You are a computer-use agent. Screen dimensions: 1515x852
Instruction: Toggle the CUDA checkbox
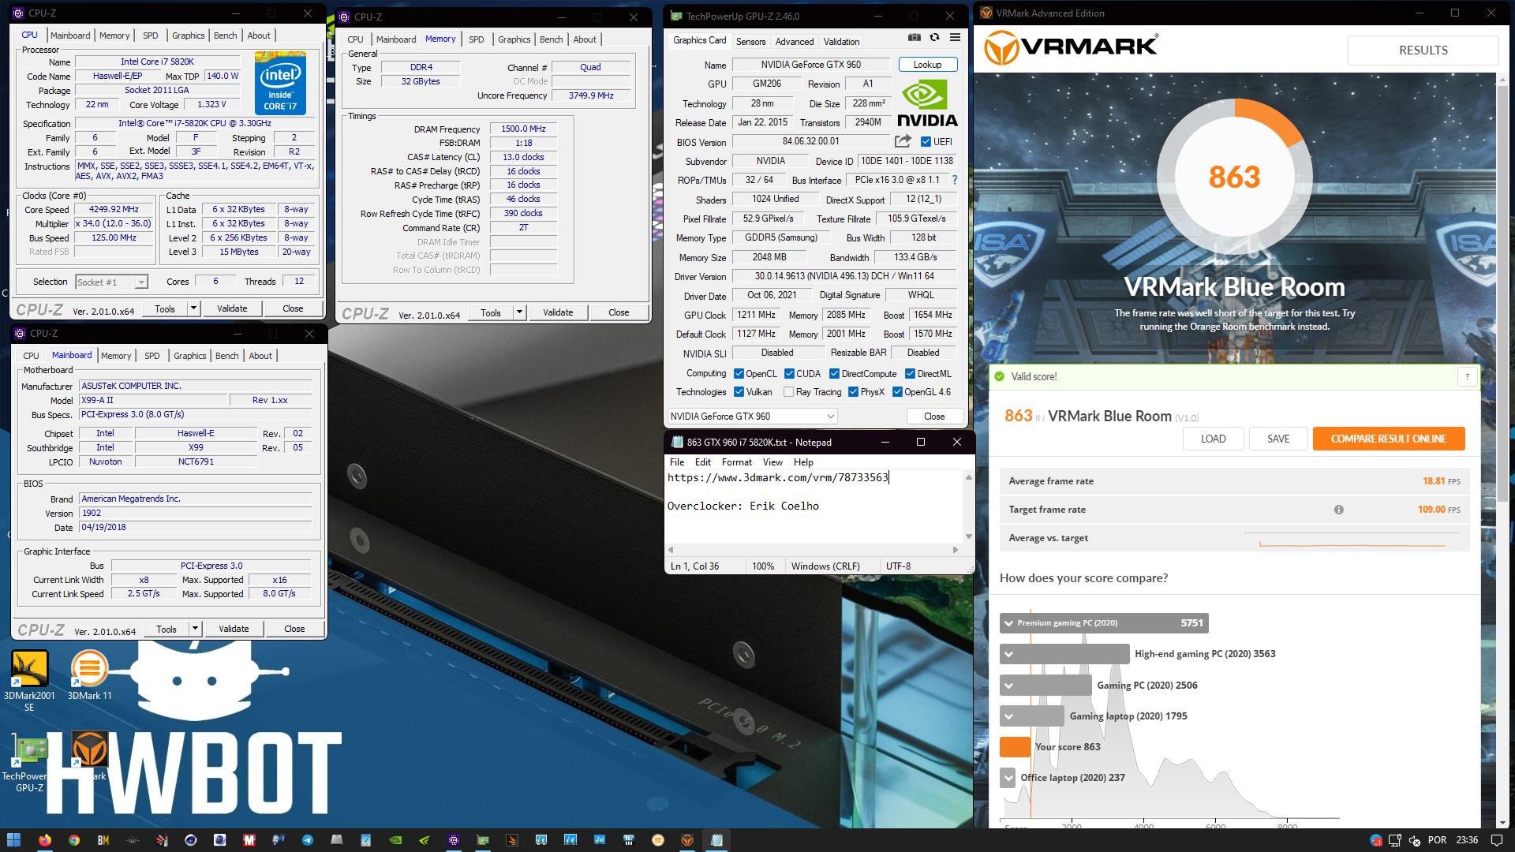789,374
